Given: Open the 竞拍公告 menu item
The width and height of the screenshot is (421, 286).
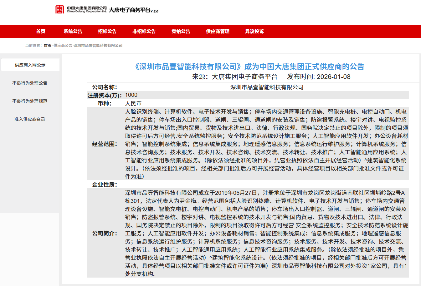Looking at the screenshot, I should [181, 32].
